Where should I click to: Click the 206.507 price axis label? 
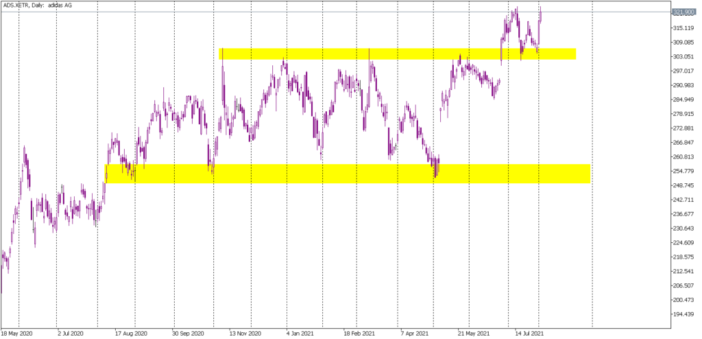[x=683, y=286]
